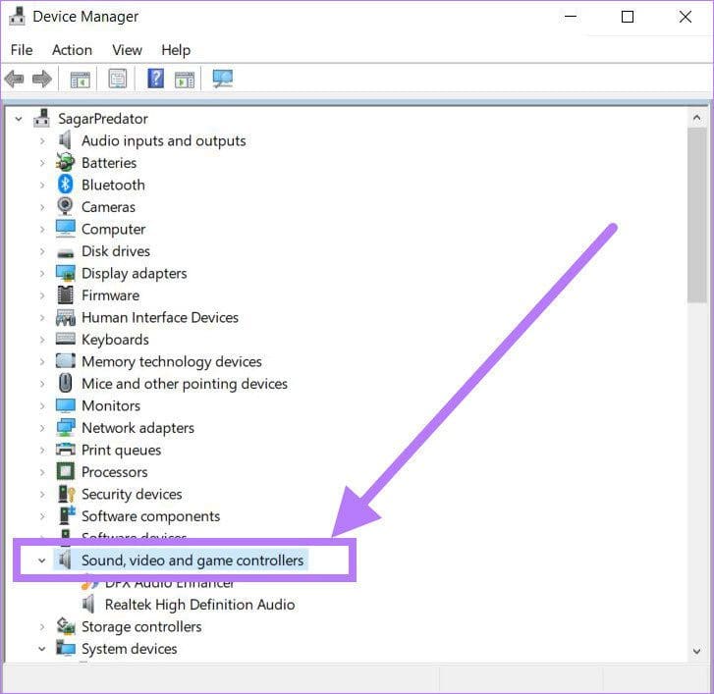The image size is (714, 694).
Task: Select the Human Interface Devices label
Action: pyautogui.click(x=160, y=317)
